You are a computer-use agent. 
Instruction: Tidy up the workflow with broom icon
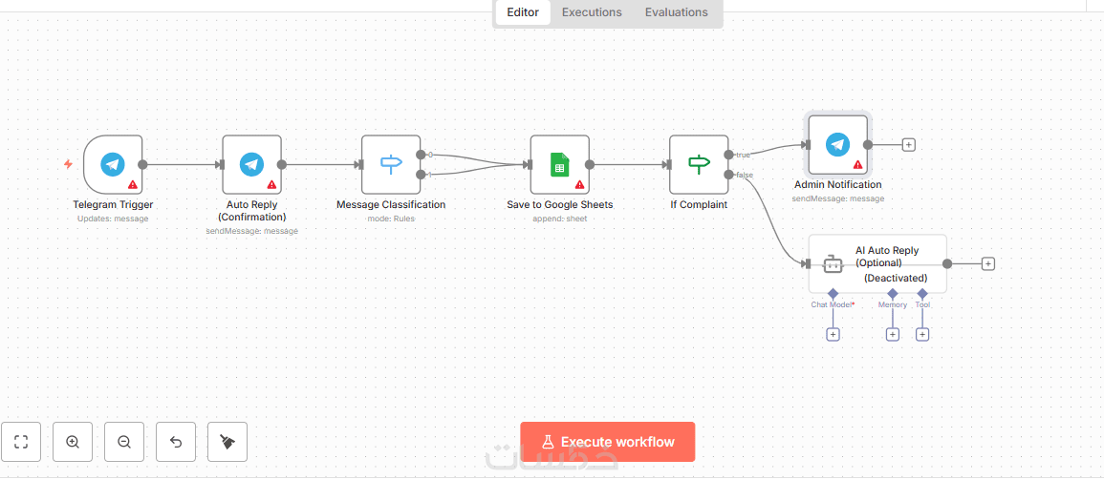tap(227, 442)
